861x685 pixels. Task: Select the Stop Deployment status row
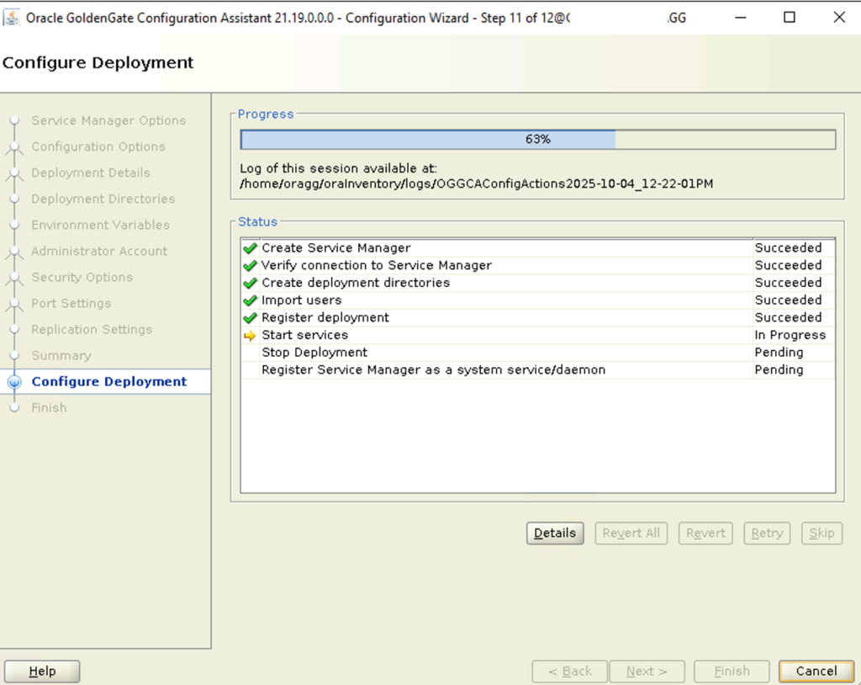click(537, 353)
